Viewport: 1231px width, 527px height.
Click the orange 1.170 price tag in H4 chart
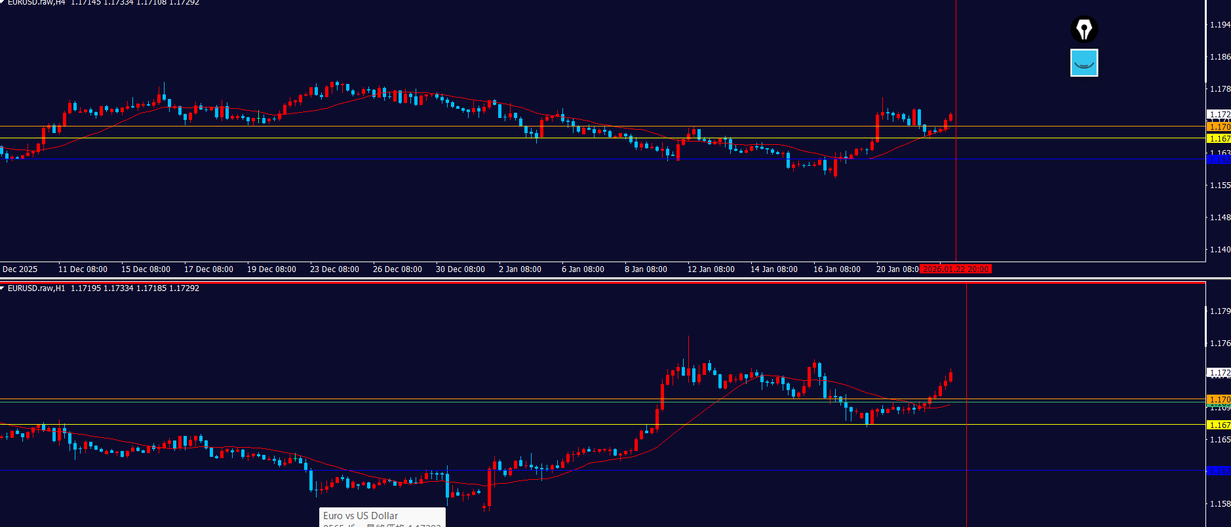(x=1219, y=127)
